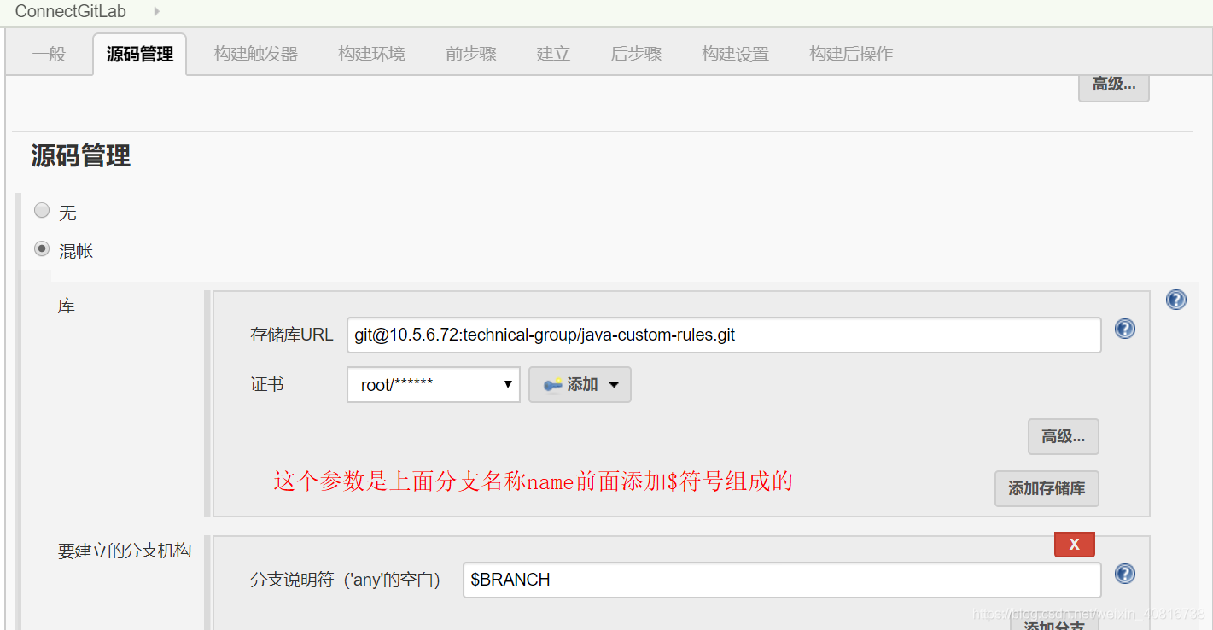Click into the 存储库URL input field
Image resolution: width=1213 pixels, height=630 pixels.
(x=724, y=335)
